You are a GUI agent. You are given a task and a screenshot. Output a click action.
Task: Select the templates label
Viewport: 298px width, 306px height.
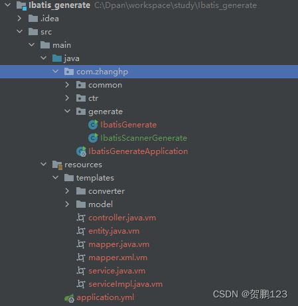(95, 178)
